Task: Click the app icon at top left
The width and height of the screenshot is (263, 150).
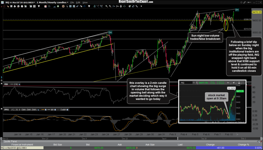Action: 2,2
